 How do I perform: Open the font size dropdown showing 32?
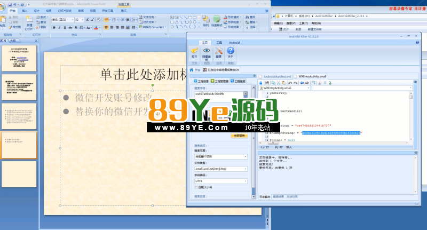pyautogui.click(x=82, y=20)
